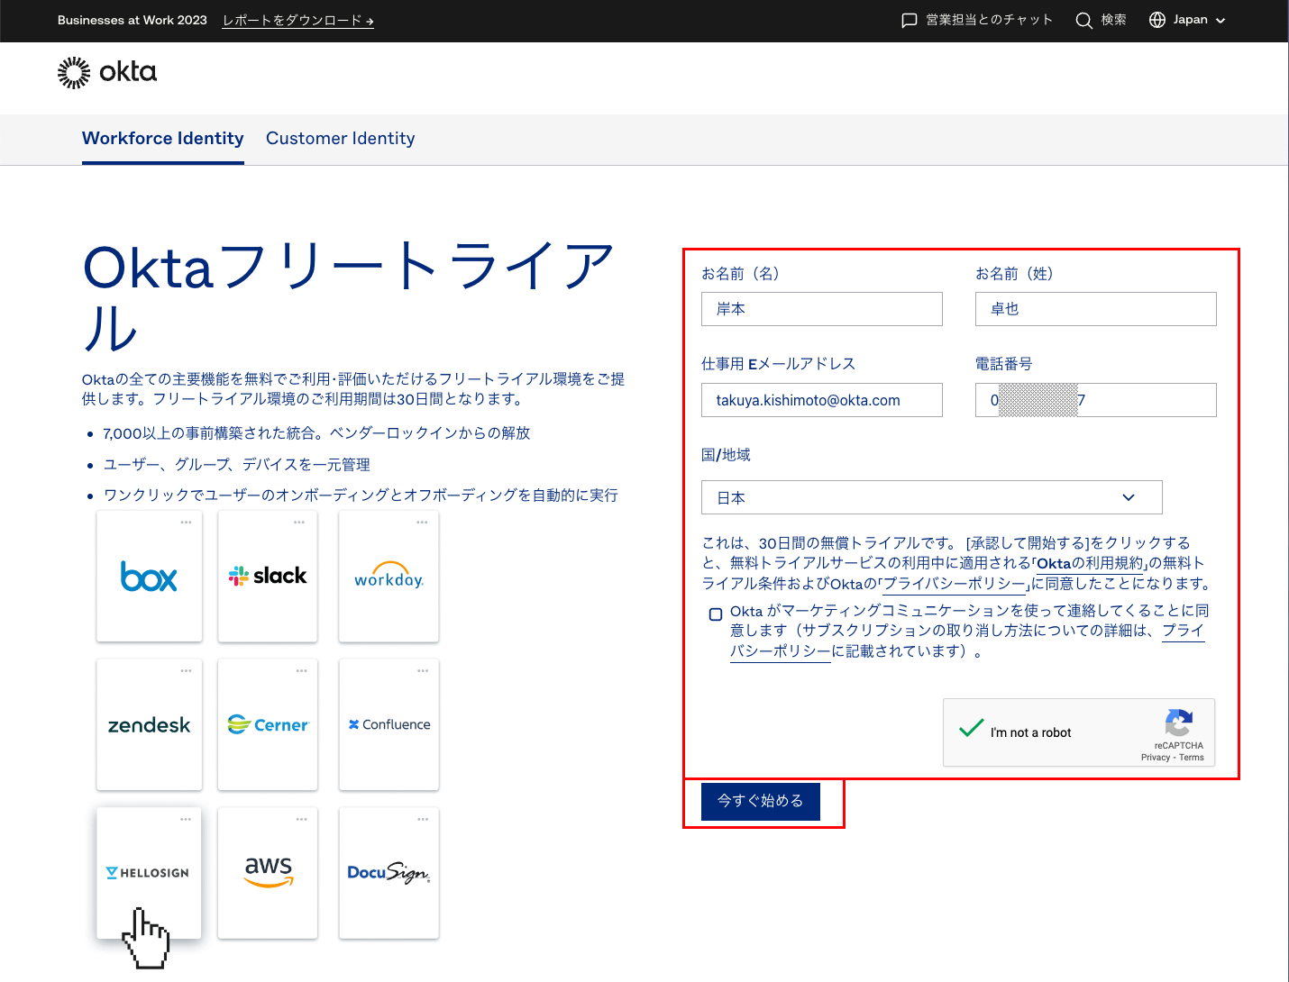Follow the レポートをダウンロード link
Screen dimensions: 1289x982
coord(297,21)
